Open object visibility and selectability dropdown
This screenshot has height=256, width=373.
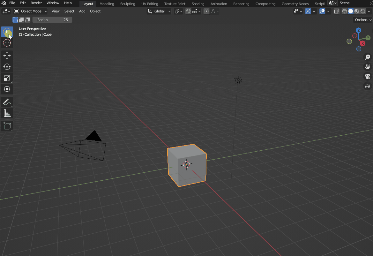[x=298, y=11]
